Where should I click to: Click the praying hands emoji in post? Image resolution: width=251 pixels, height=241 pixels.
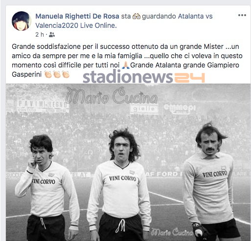pos(126,65)
